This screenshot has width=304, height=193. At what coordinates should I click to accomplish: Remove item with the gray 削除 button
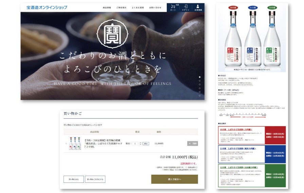193,143
